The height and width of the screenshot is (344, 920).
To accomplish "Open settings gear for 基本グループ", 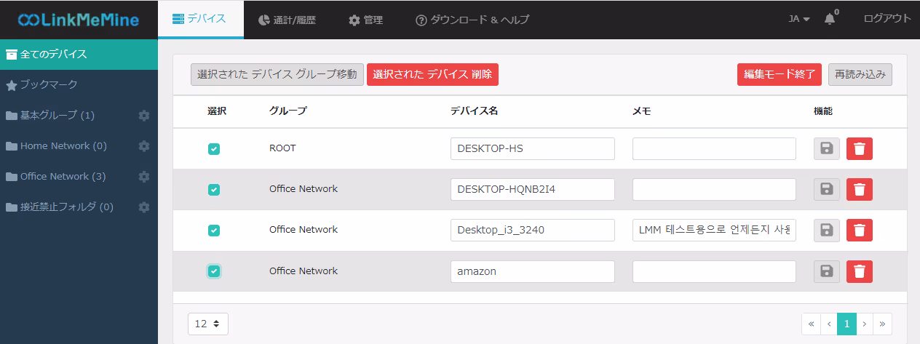I will [x=144, y=116].
